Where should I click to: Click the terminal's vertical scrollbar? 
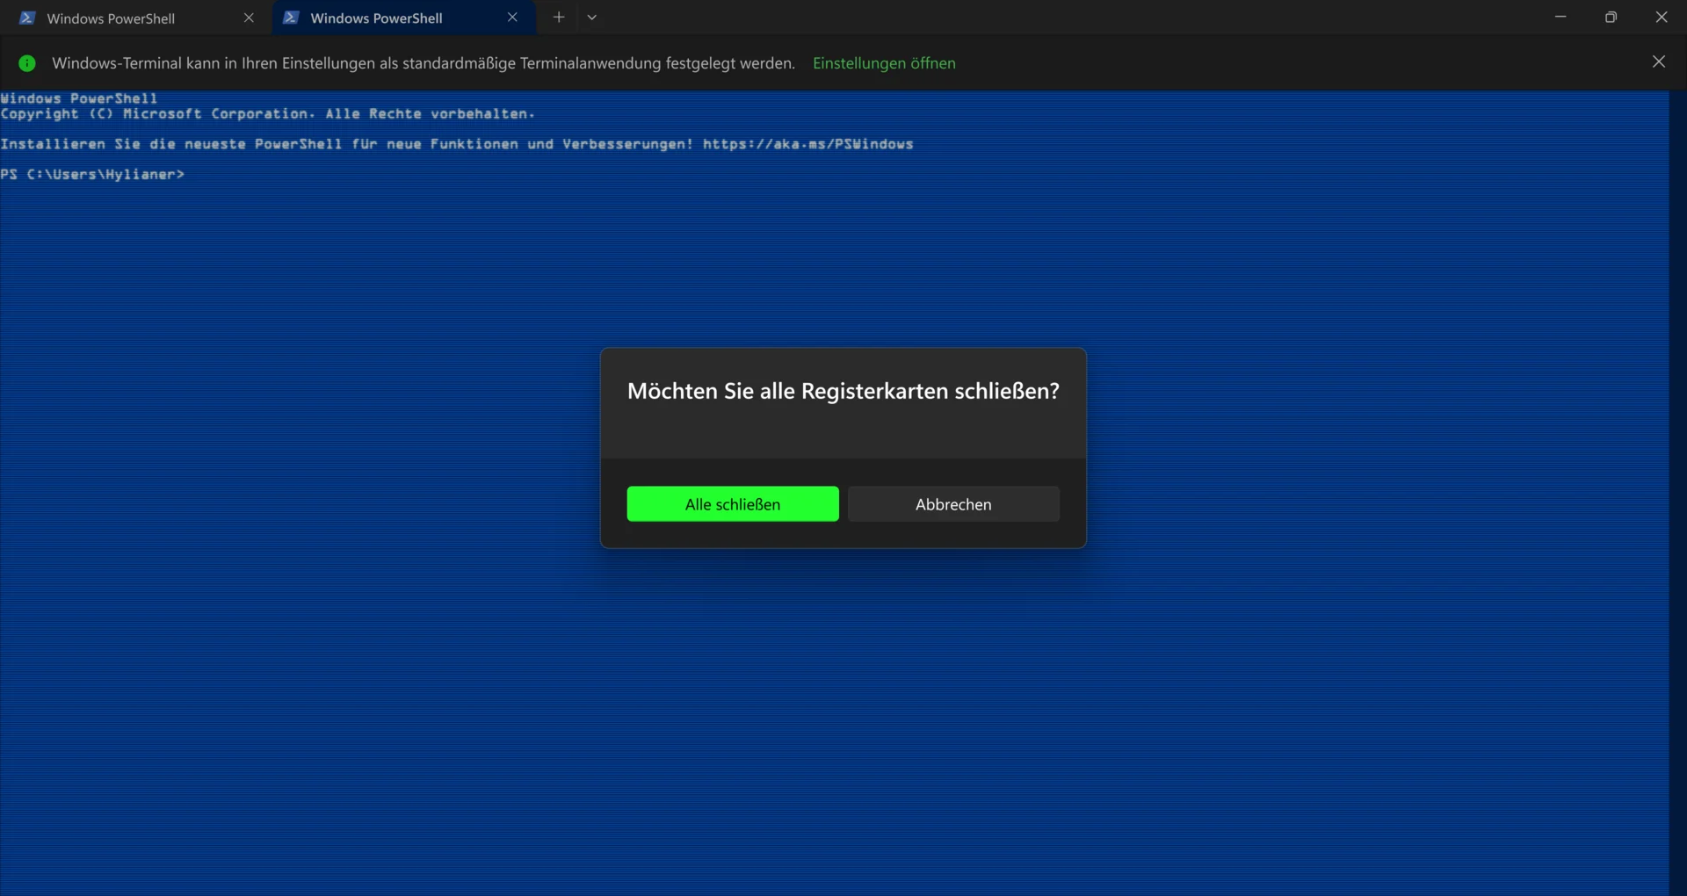(1677, 493)
